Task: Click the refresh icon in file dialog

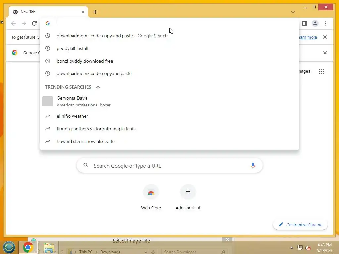Action: [x=153, y=252]
